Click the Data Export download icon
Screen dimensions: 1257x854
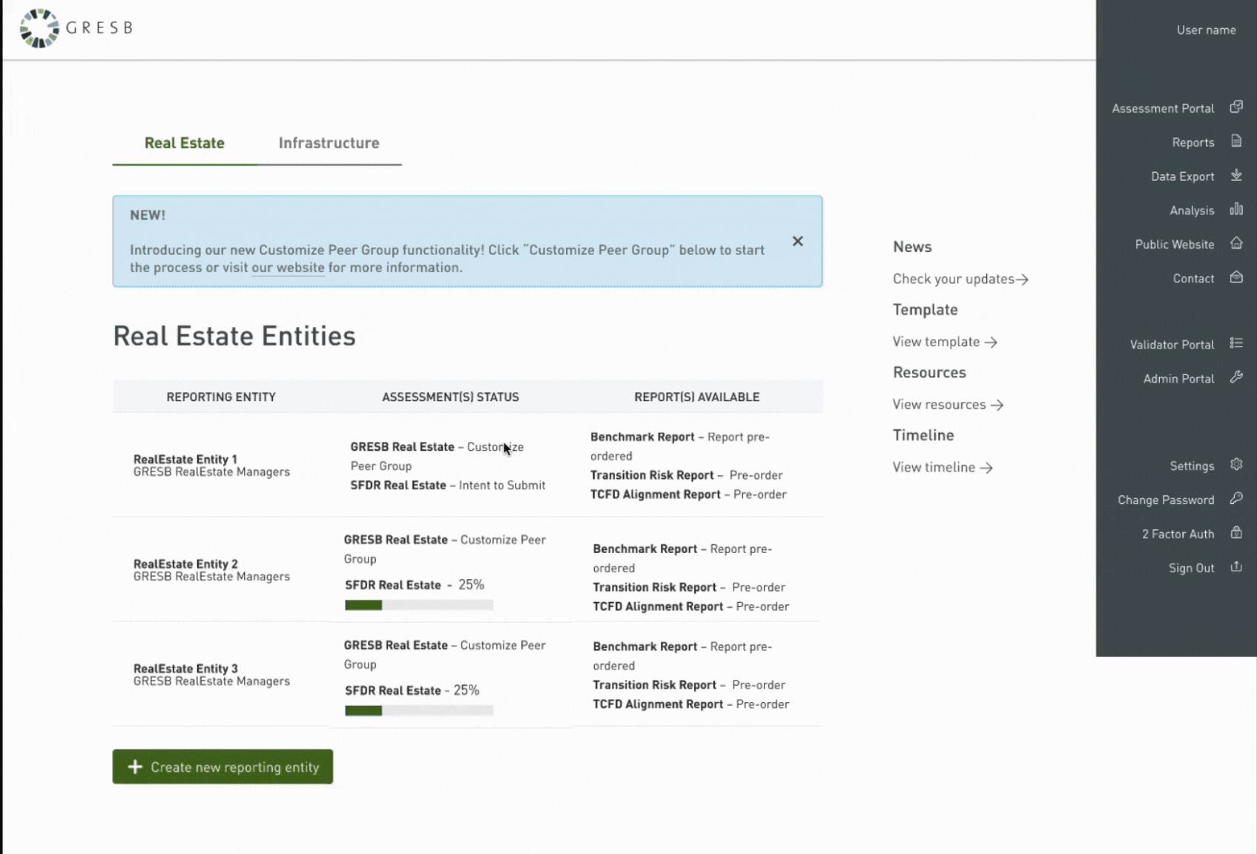tap(1235, 176)
